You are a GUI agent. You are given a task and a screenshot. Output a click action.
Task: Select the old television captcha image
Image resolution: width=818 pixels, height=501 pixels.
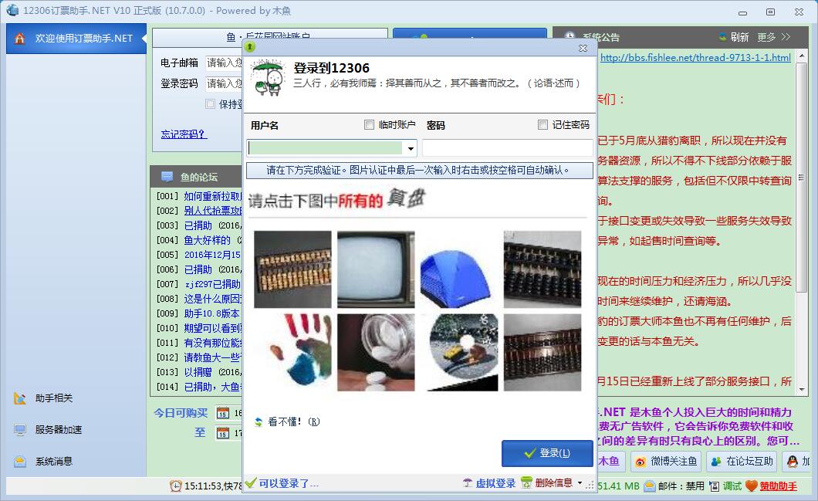pos(376,269)
